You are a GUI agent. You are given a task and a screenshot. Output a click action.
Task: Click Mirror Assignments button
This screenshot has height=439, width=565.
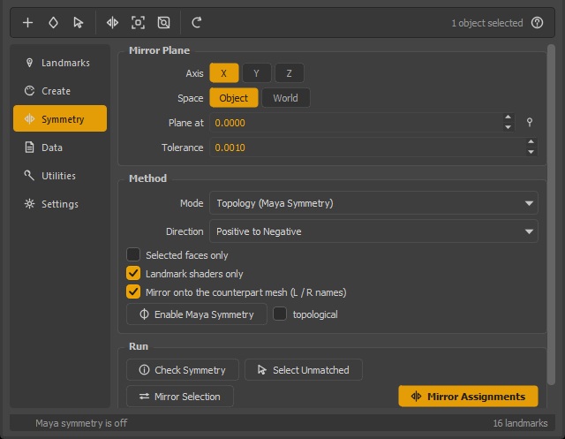click(x=468, y=397)
